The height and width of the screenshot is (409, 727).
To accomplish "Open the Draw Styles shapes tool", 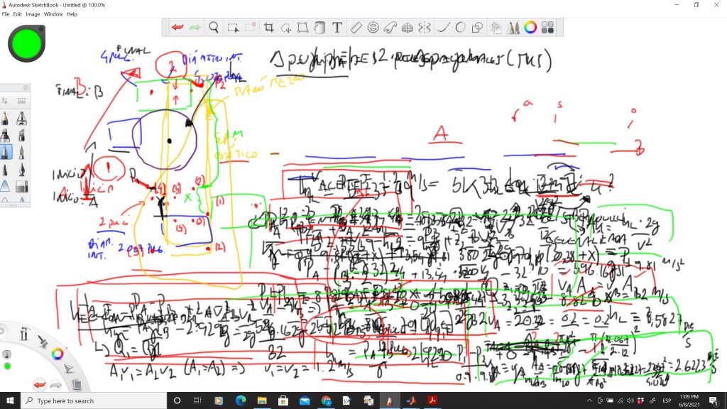I will pyautogui.click(x=477, y=28).
